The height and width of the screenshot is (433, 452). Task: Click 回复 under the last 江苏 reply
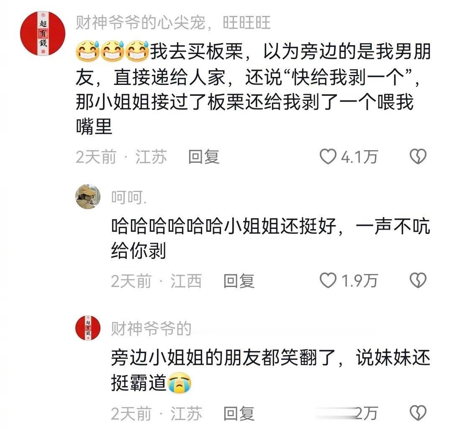point(239,414)
